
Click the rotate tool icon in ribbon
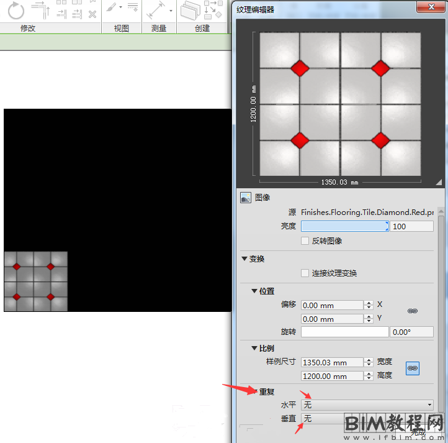click(x=15, y=11)
